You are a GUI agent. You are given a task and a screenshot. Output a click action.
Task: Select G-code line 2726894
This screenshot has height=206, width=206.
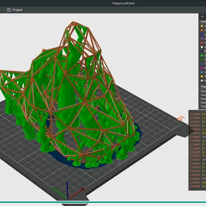[x=197, y=133]
